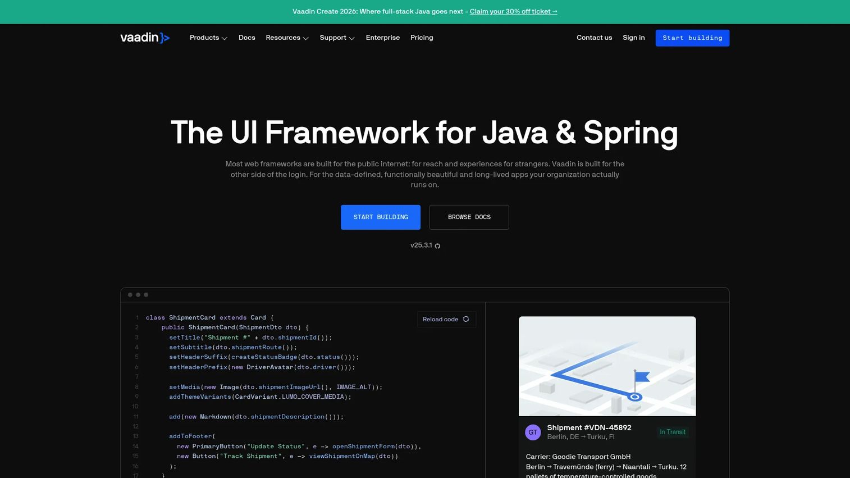
Task: Click the page heading The UI Framework for Java & Spring
Action: 424,133
